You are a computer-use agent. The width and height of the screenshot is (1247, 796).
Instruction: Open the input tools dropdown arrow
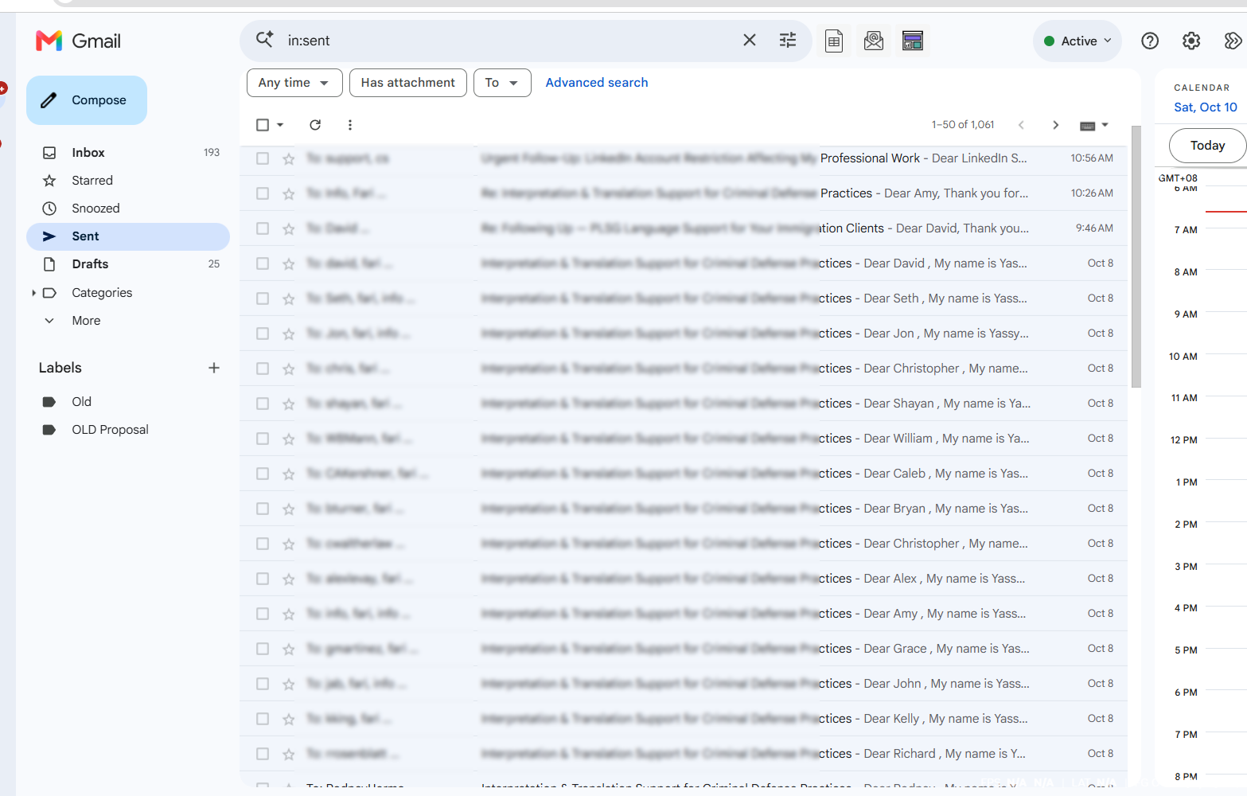point(1105,125)
